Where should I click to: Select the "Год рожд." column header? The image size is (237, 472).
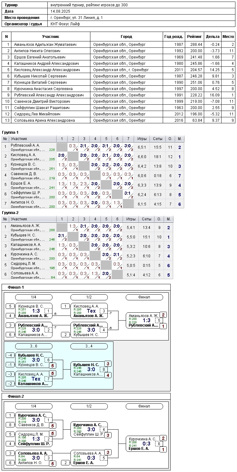click(173, 37)
